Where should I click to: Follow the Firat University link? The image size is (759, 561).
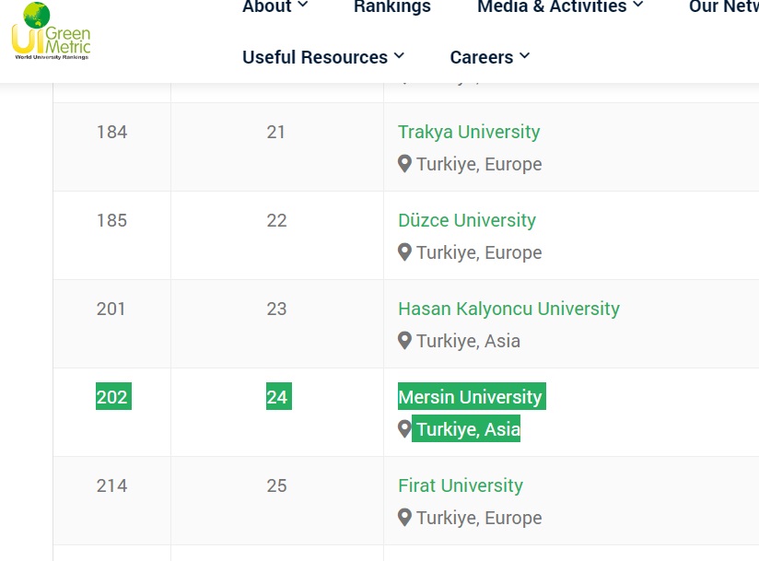click(460, 485)
